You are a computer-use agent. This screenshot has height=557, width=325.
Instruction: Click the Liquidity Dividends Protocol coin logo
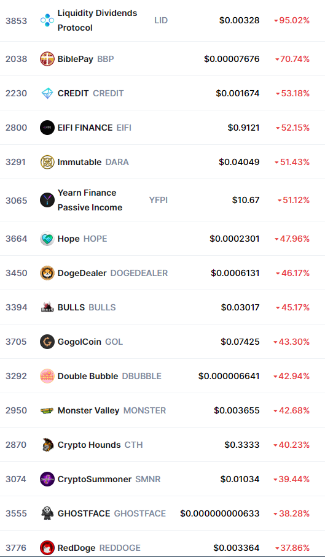(47, 21)
